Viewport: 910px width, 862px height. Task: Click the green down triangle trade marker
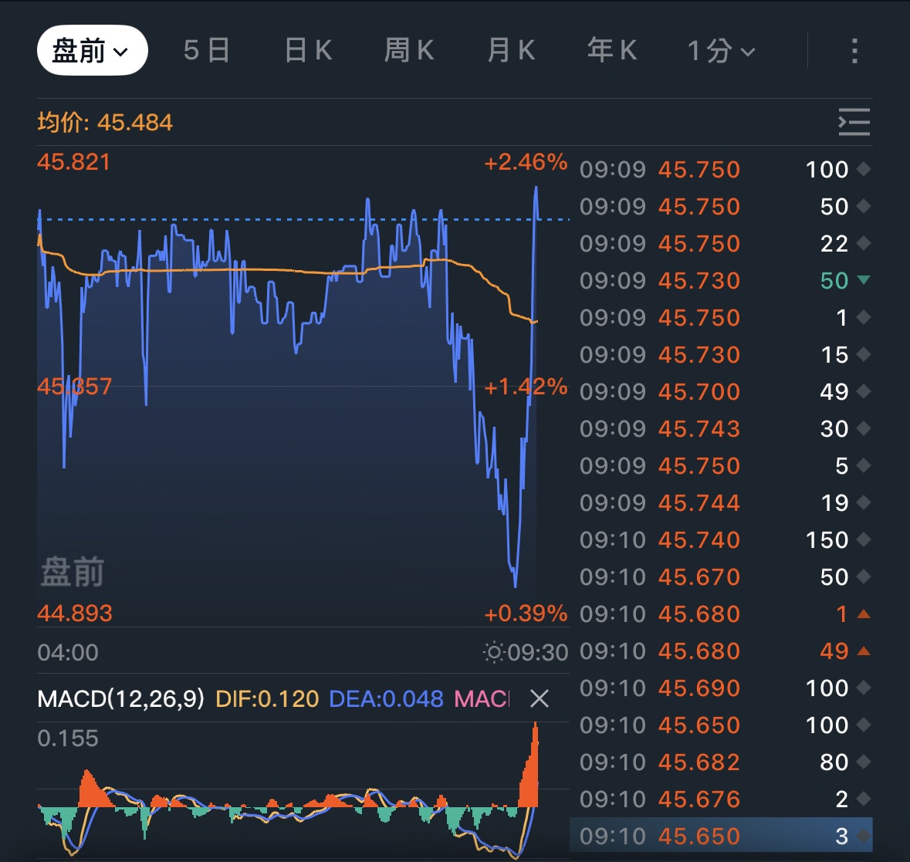[864, 280]
